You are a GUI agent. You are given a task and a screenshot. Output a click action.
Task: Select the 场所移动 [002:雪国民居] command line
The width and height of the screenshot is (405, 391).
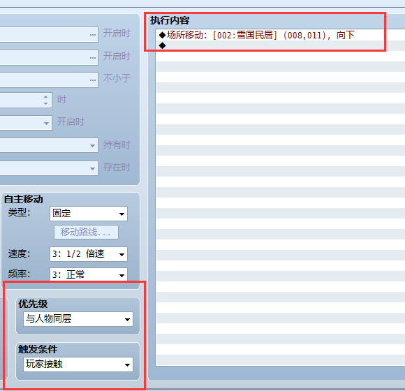pos(280,35)
